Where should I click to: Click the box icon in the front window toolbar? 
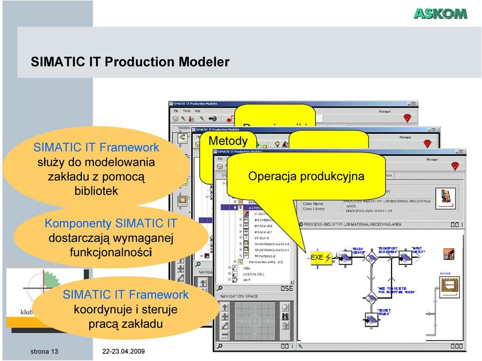pos(220,166)
